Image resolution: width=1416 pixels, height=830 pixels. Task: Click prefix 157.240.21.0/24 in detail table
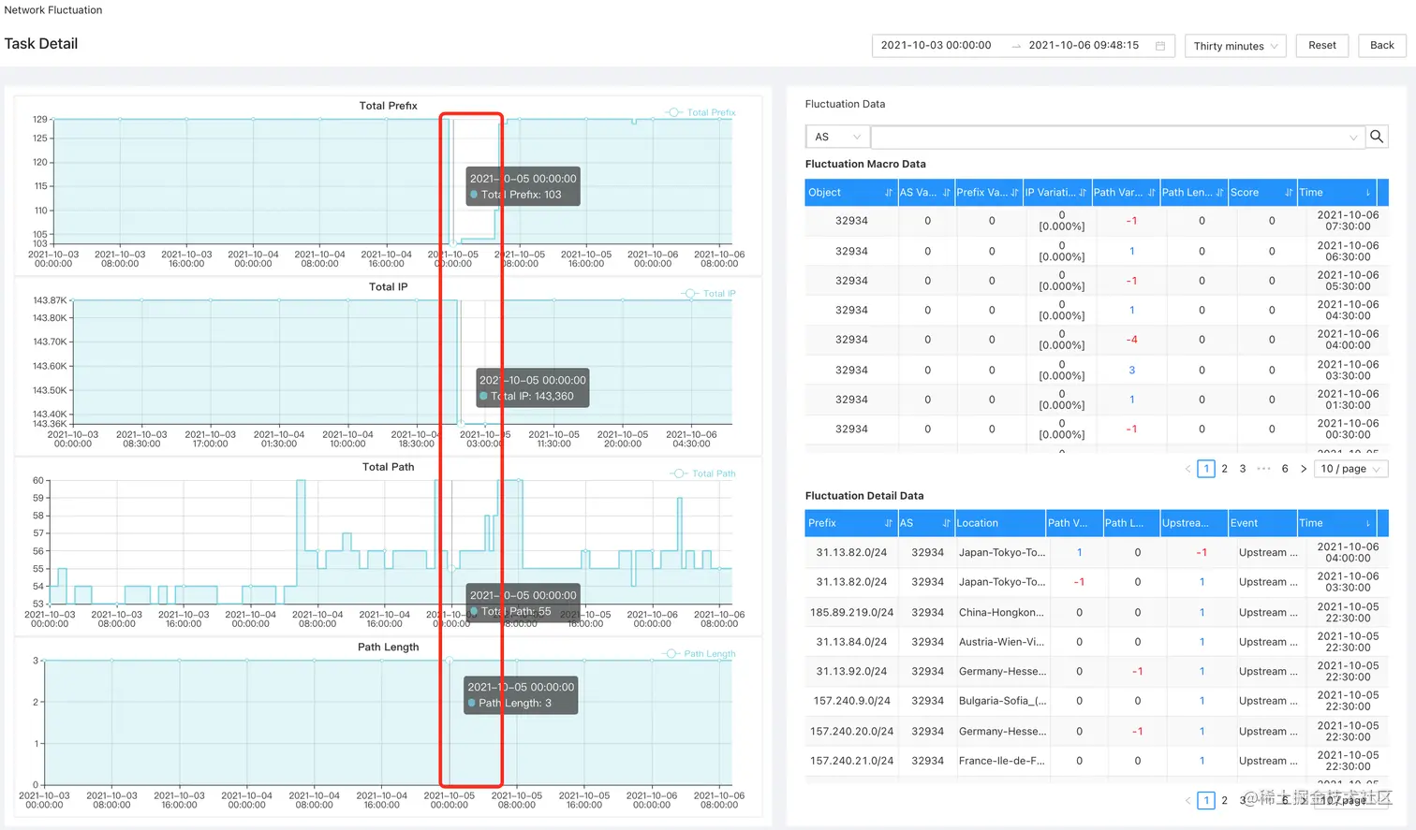coord(851,761)
